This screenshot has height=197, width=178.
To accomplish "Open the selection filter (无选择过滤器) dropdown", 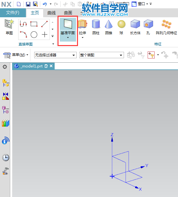I will coord(55,55).
